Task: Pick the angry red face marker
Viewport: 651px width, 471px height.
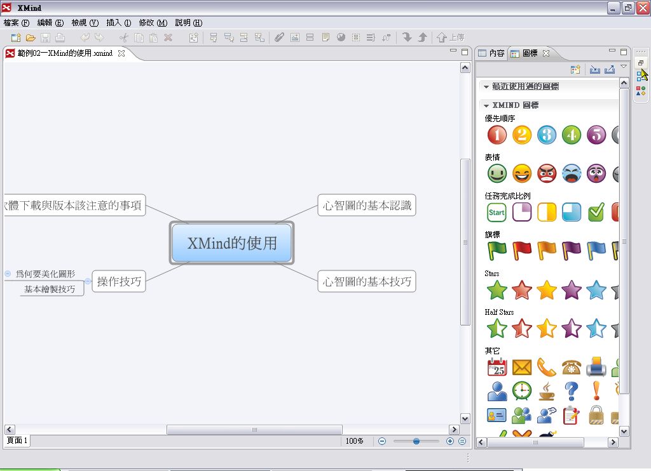Action: 547,173
